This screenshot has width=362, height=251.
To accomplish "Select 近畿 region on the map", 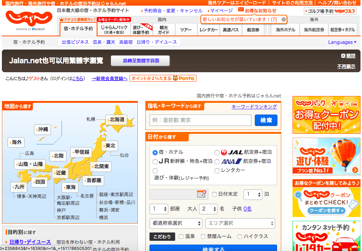I will click(x=60, y=173).
